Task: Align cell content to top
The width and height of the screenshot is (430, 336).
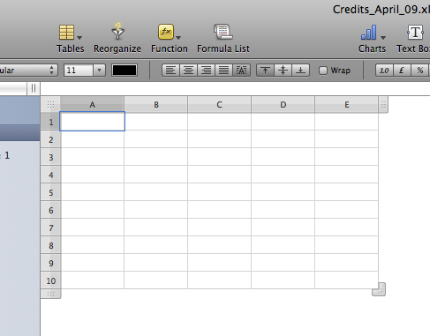Action: (265, 71)
